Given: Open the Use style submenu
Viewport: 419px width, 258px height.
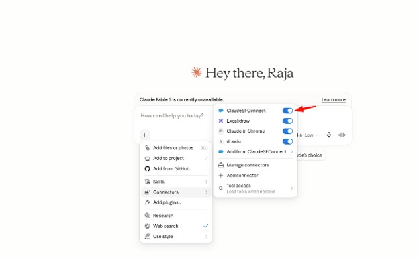Looking at the screenshot, I should (x=176, y=236).
